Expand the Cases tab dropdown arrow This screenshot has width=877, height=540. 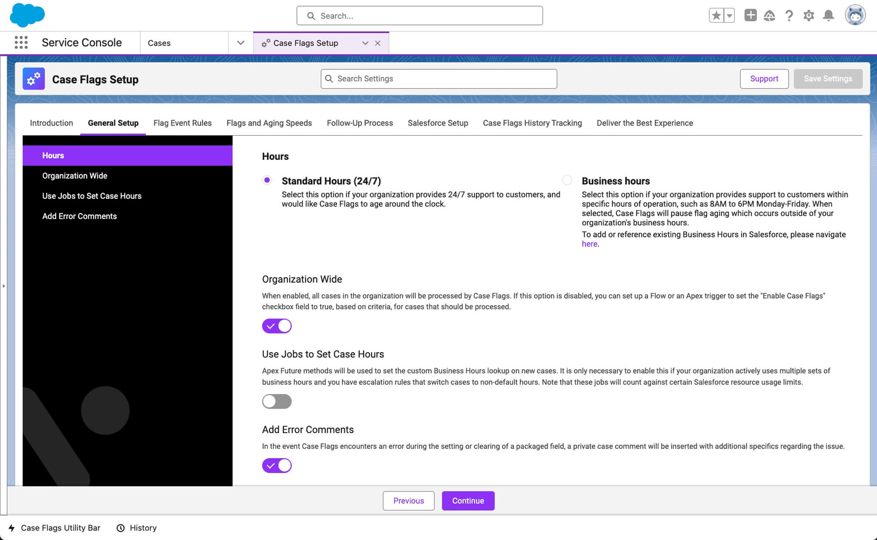(x=240, y=43)
